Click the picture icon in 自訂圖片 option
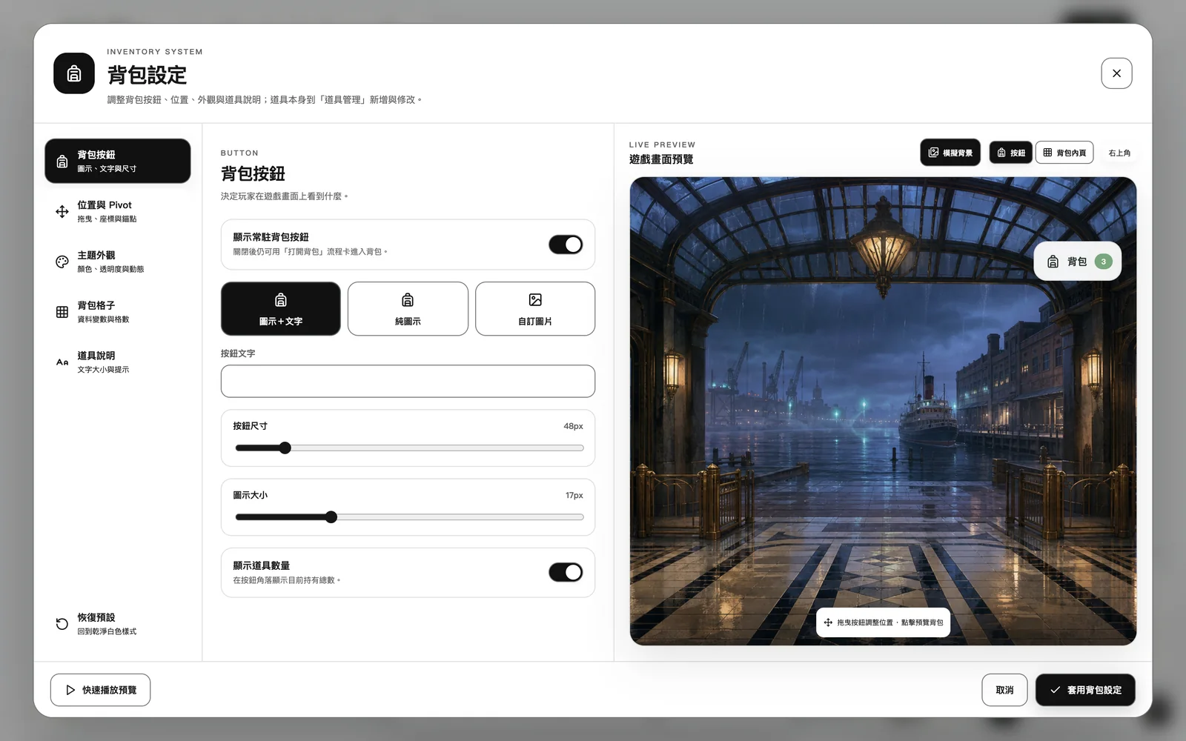This screenshot has width=1186, height=741. point(535,299)
